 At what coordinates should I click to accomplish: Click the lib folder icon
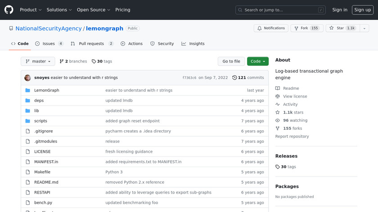coord(28,110)
